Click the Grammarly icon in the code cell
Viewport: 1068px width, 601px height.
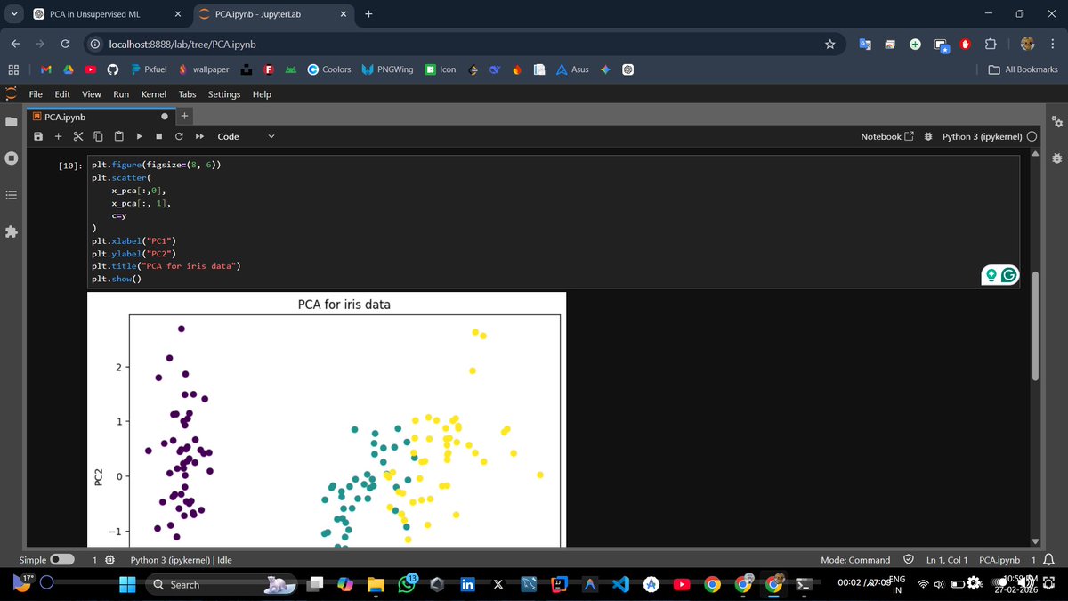coord(1009,275)
